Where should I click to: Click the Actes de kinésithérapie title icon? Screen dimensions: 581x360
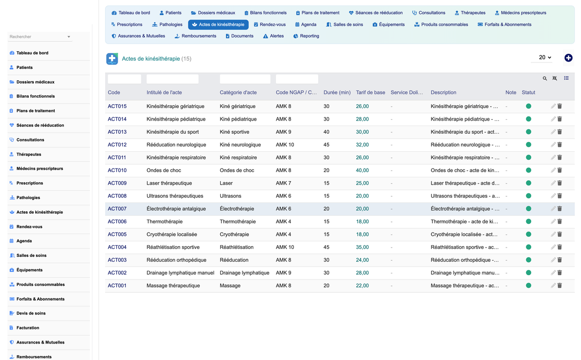click(112, 59)
